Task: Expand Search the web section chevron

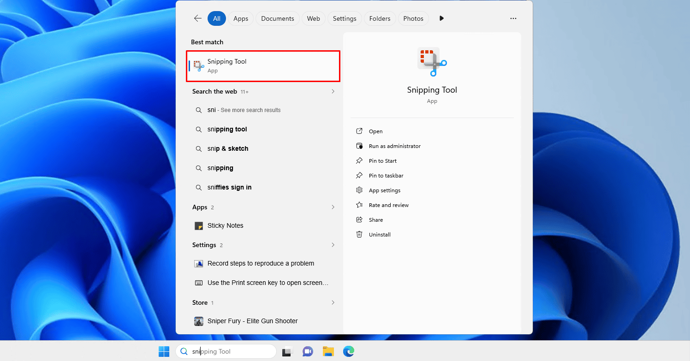Action: (333, 91)
